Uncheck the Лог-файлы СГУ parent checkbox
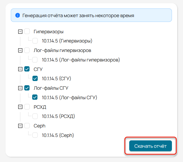 coord(27,88)
